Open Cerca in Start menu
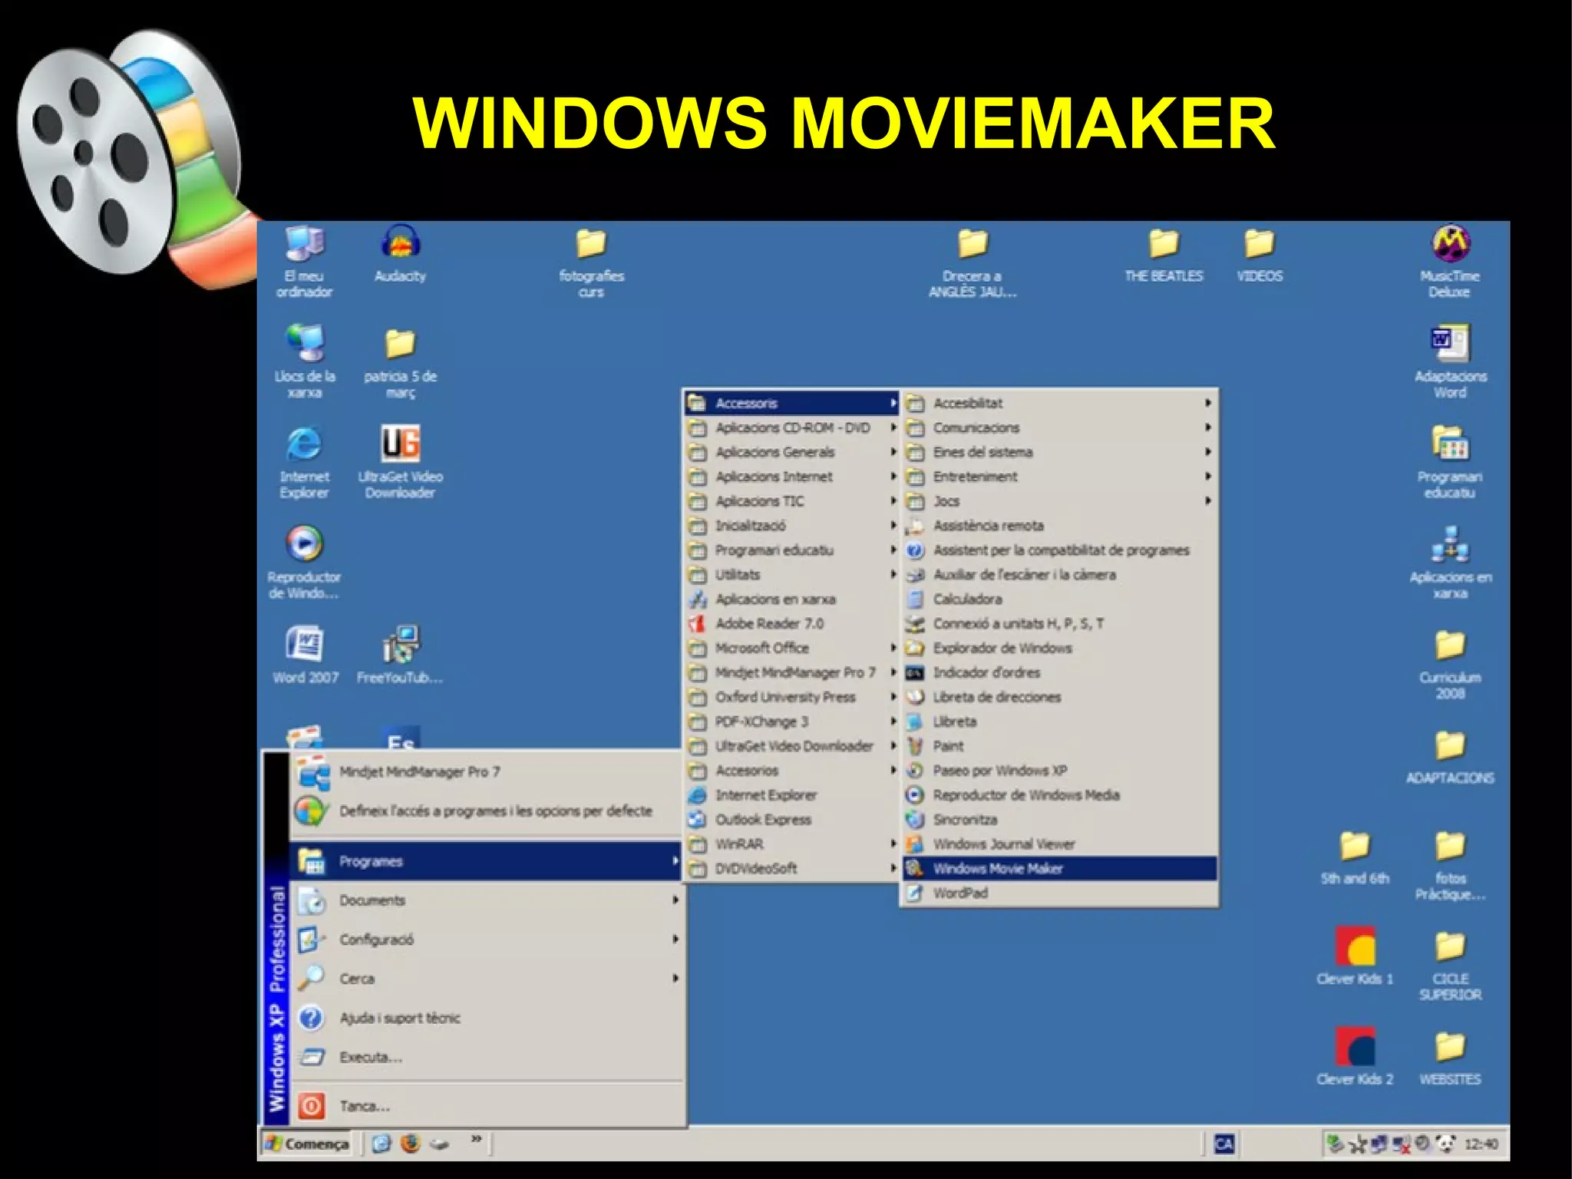 tap(486, 979)
